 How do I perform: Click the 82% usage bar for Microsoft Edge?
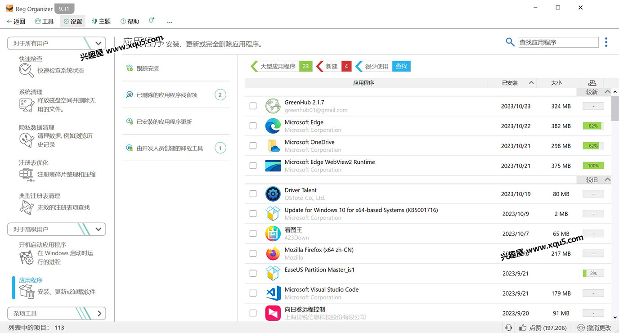point(593,126)
